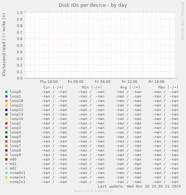
Task: Click the loop13 purple legend swatch
Action: coord(6,114)
